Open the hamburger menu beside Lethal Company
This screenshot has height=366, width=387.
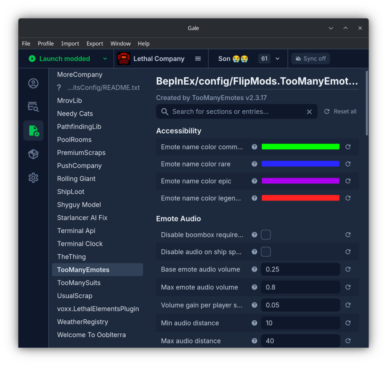[x=198, y=59]
